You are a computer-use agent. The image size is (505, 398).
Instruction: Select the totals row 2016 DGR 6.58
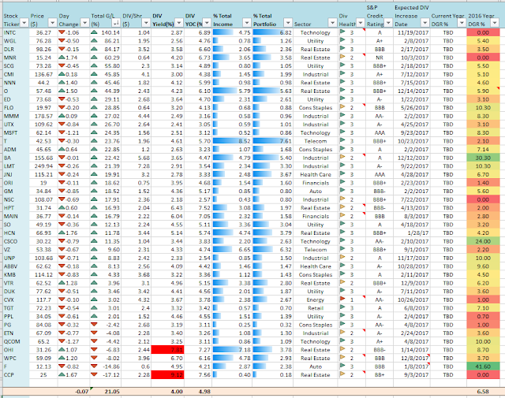point(483,392)
